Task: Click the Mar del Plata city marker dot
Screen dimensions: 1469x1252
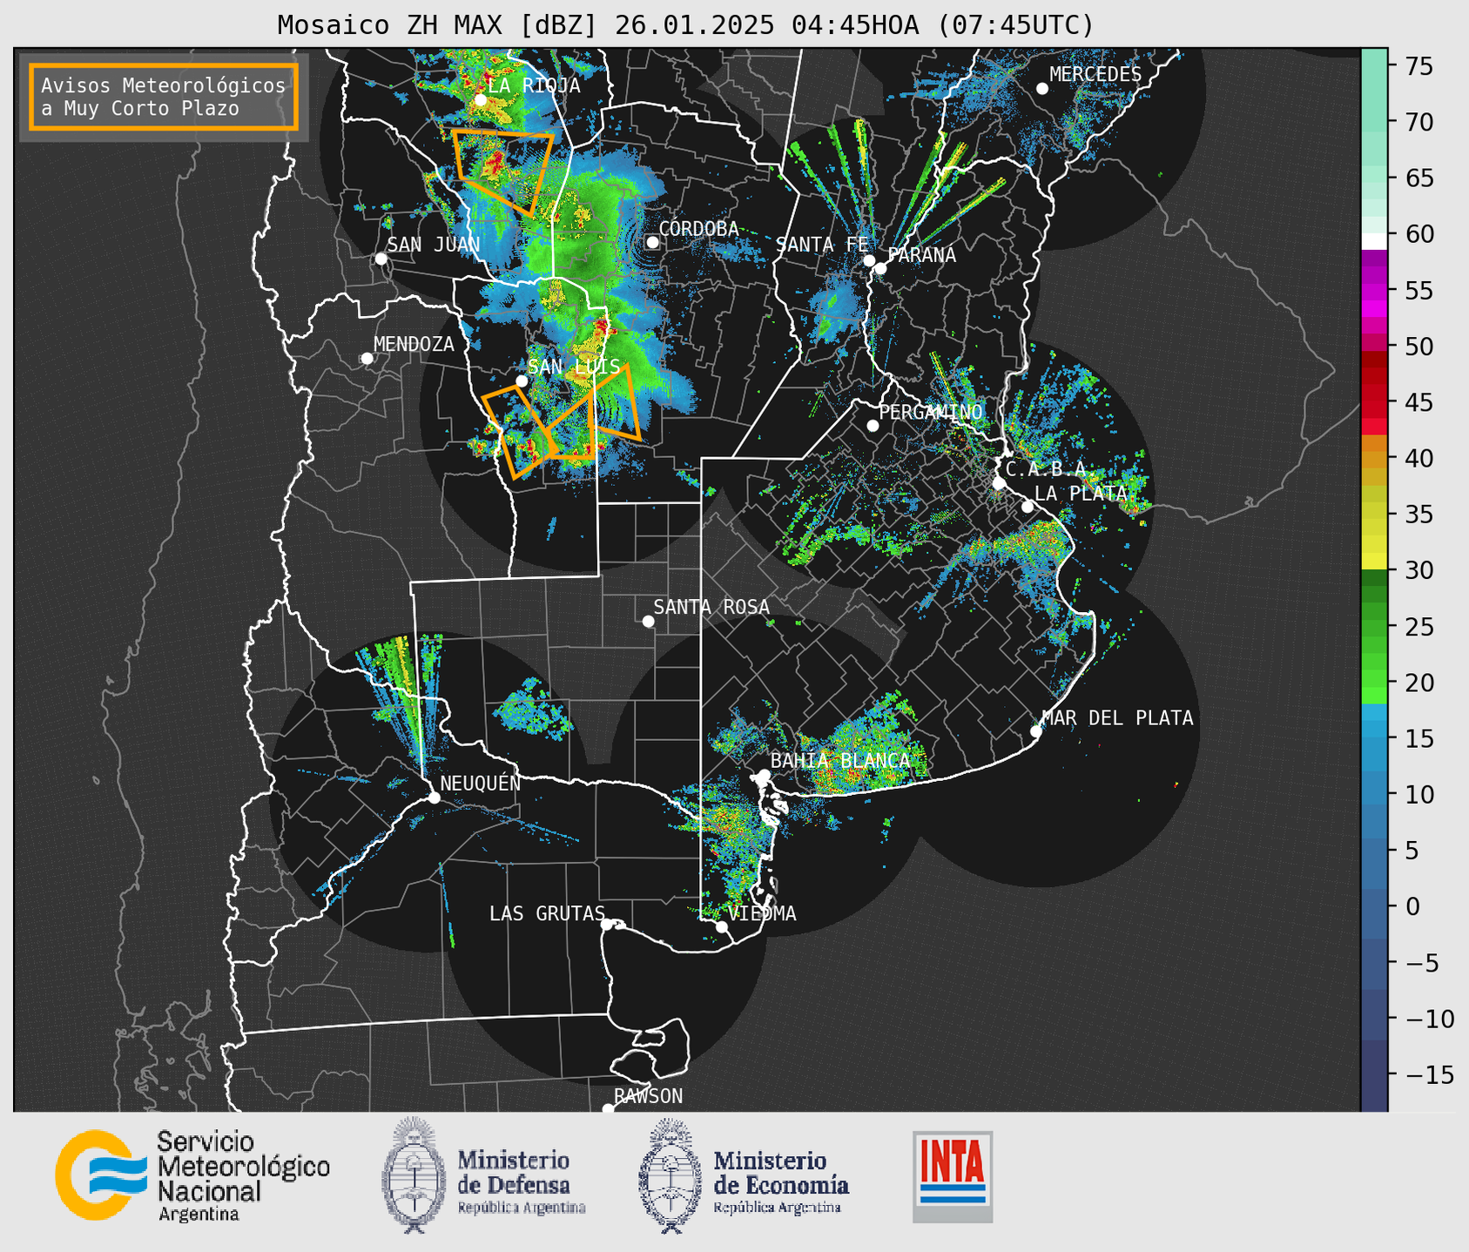Action: 1036,731
